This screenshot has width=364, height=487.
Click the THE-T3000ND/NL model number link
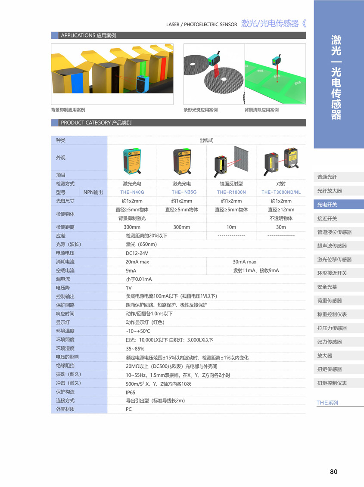(x=281, y=192)
